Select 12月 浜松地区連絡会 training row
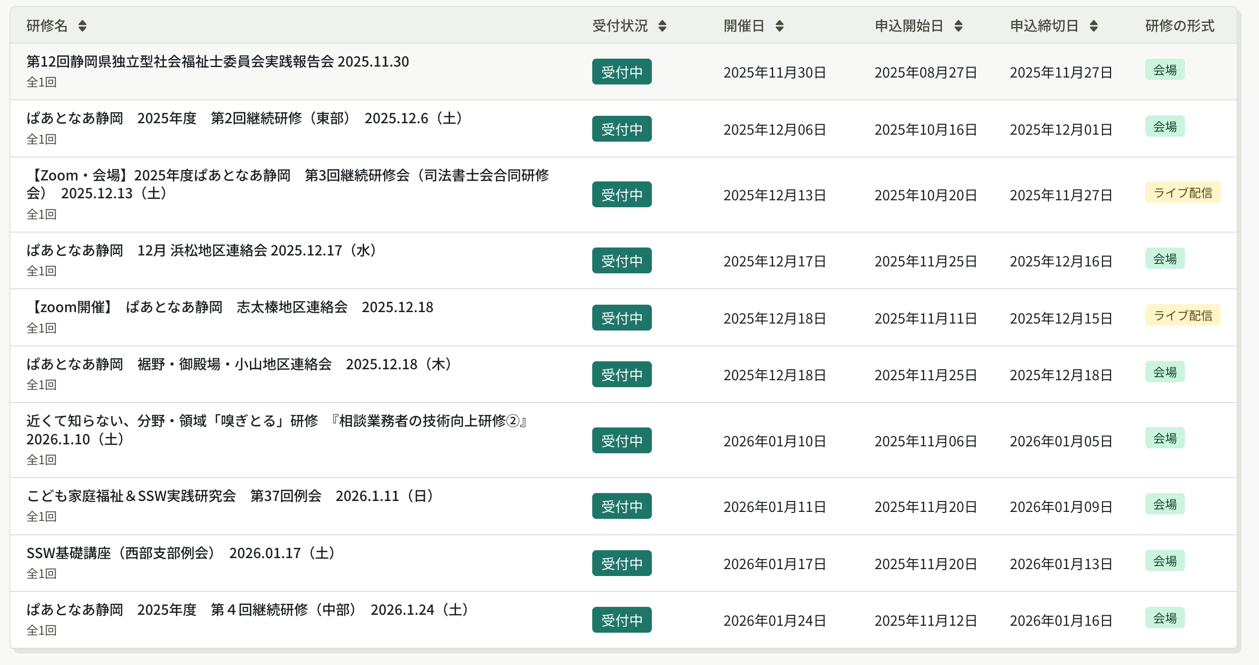The image size is (1259, 665). click(201, 250)
